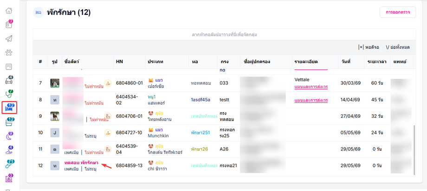The width and height of the screenshot is (427, 191).
Task: Click the grooming icon in row 6804727-10
Action: (x=108, y=133)
